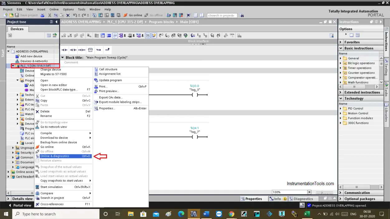Insert a normally open contact
390x219 pixels.
[64, 50]
